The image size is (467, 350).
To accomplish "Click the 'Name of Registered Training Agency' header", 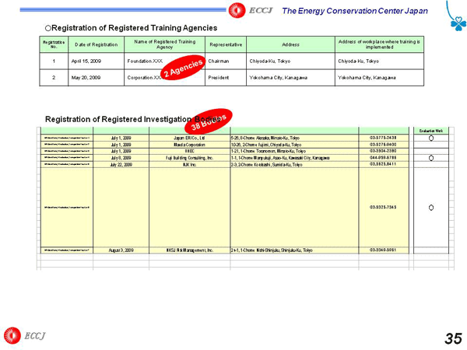I will point(165,44).
